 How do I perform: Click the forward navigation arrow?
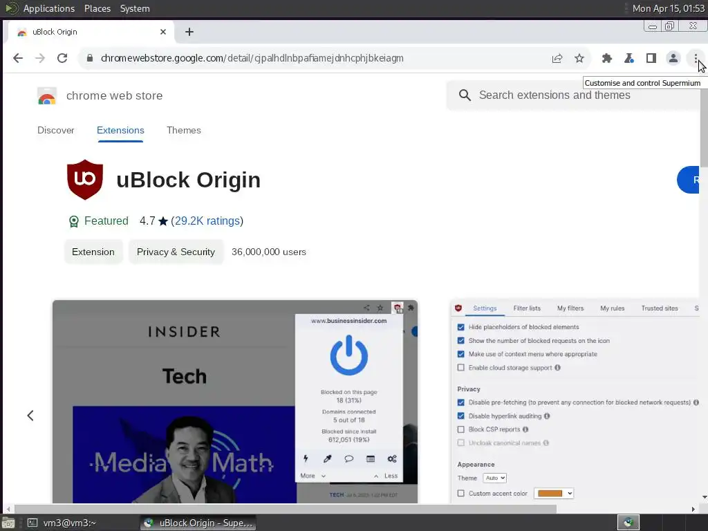40,58
